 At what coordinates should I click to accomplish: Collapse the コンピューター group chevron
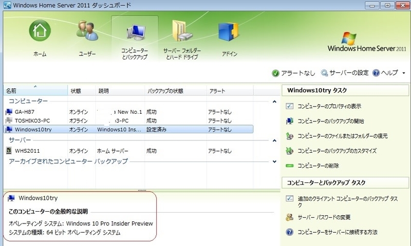click(274, 101)
